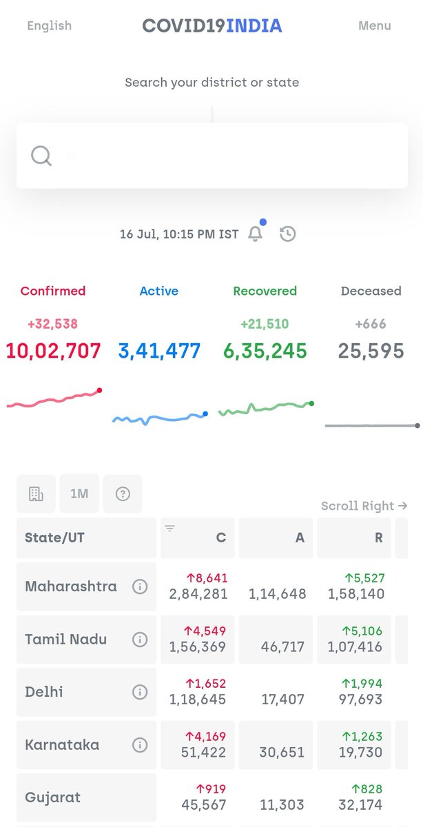Click Gujarat recovered 32,174
The image size is (423, 827).
(362, 805)
